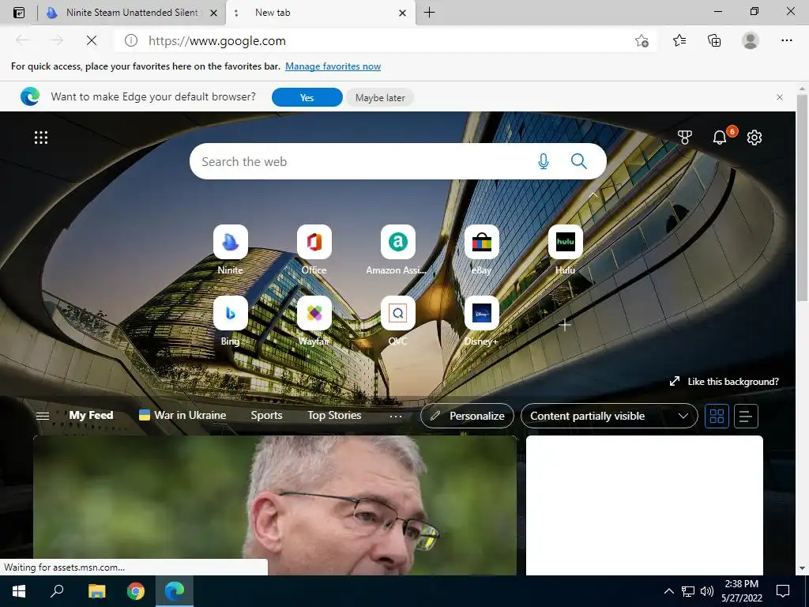The width and height of the screenshot is (809, 607).
Task: Open the Top Stories feed tab
Action: [x=334, y=416]
